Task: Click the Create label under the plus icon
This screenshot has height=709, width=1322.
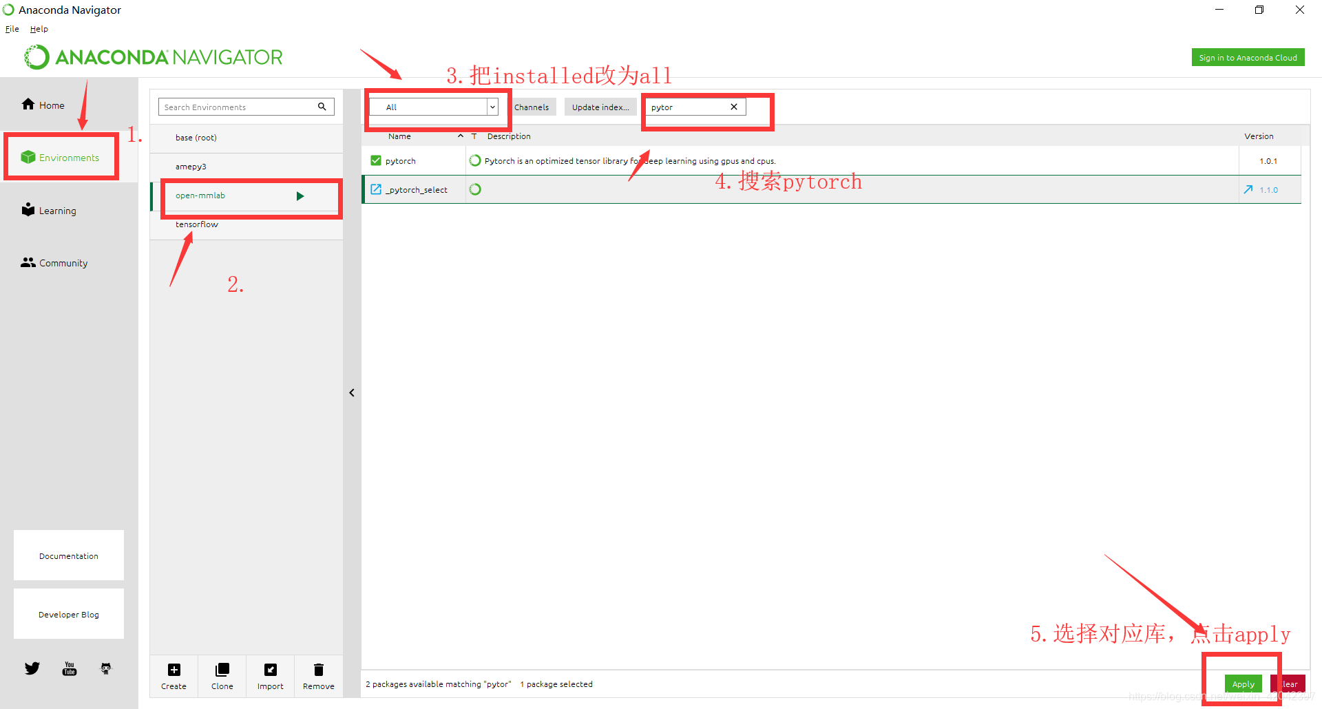Action: 174,686
